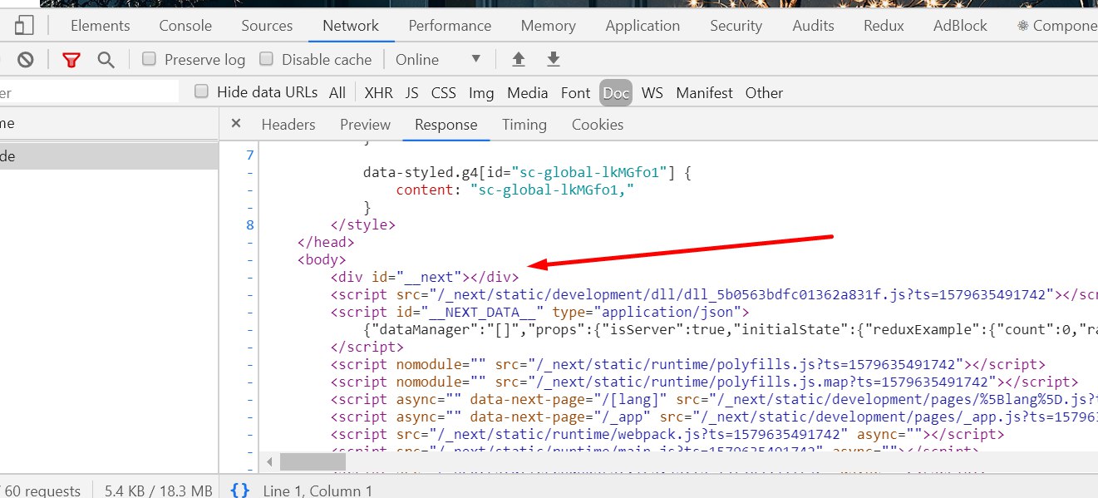Click the left scroll arrow of response
The image size is (1098, 498).
click(x=268, y=461)
